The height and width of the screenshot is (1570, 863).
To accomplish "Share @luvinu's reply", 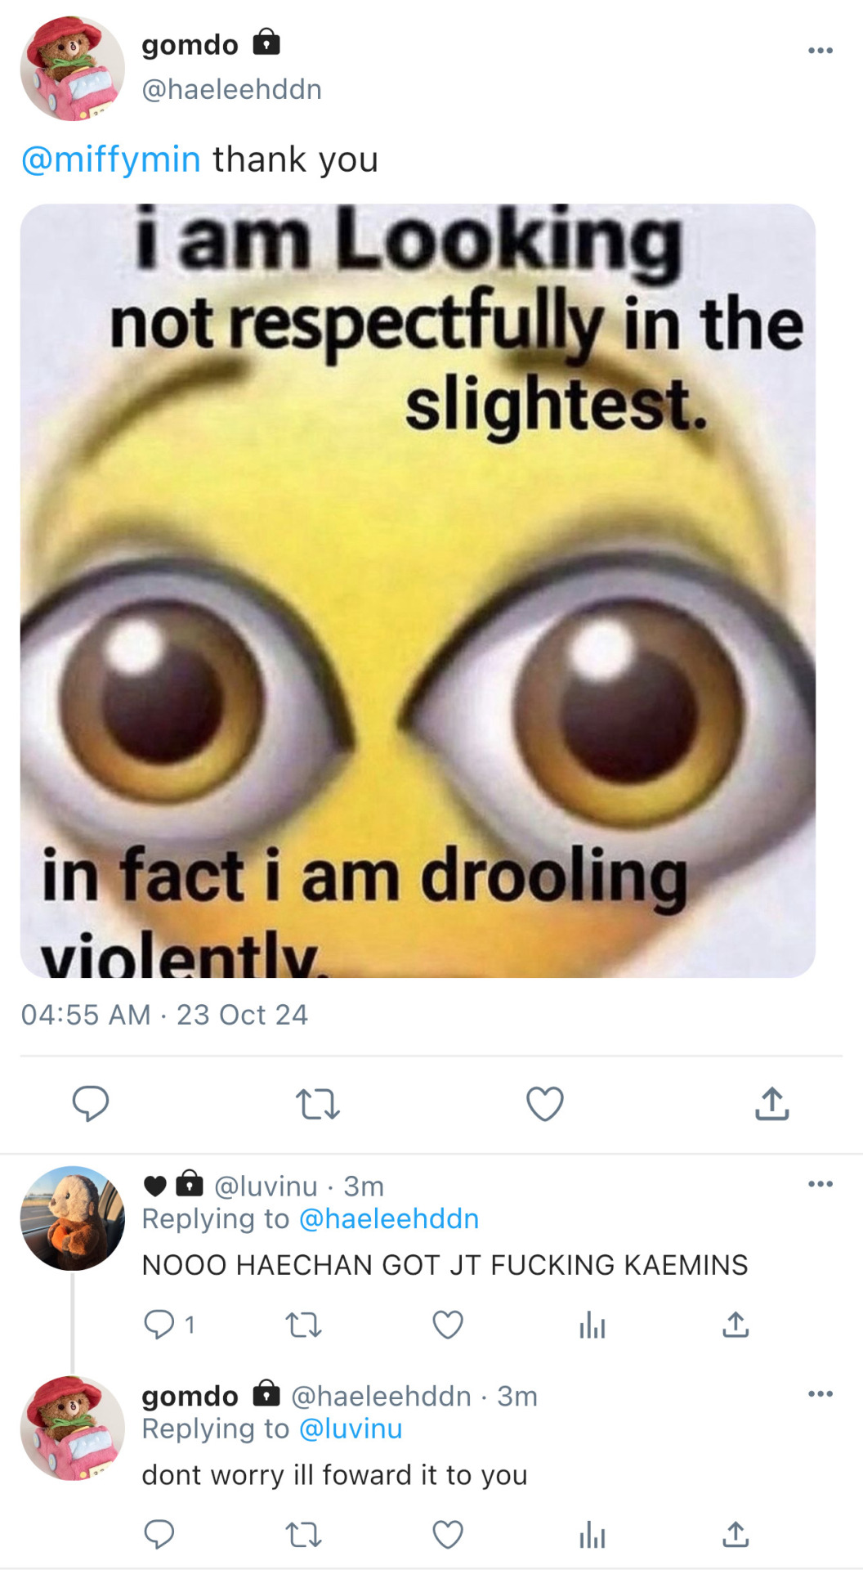I will (x=736, y=1324).
